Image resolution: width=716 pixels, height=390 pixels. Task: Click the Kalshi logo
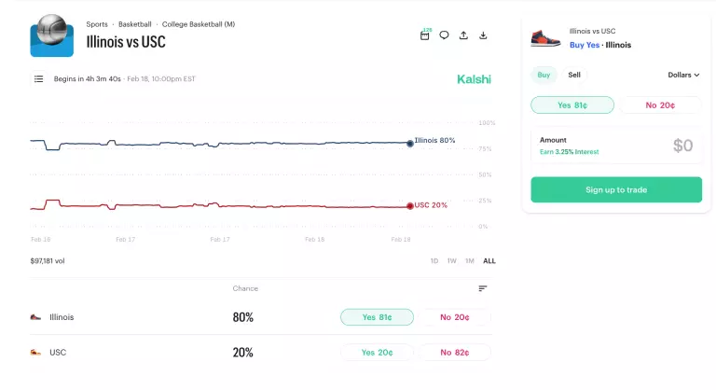point(474,79)
